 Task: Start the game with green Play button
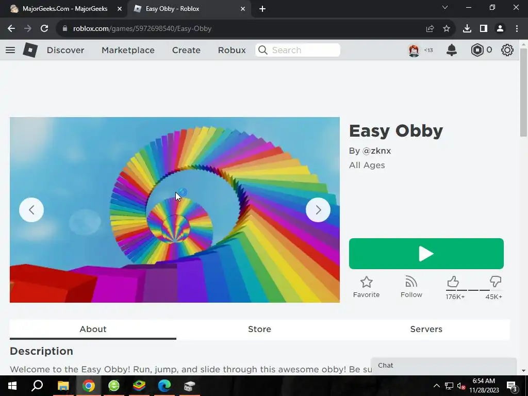click(x=426, y=254)
